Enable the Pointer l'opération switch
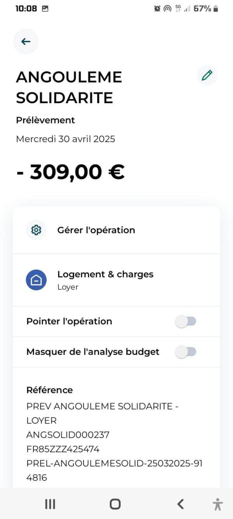233x519 pixels. 186,322
